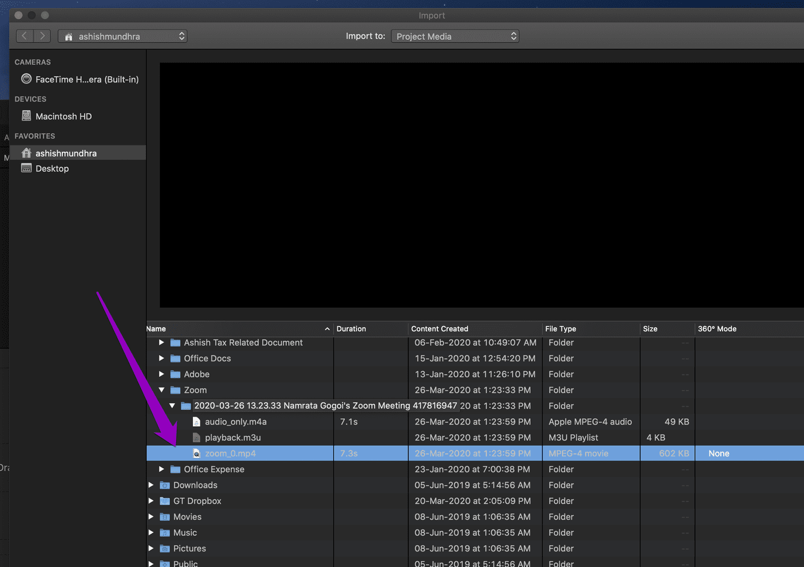Click the Zoom folder icon
This screenshot has height=567, width=804.
pyautogui.click(x=176, y=390)
